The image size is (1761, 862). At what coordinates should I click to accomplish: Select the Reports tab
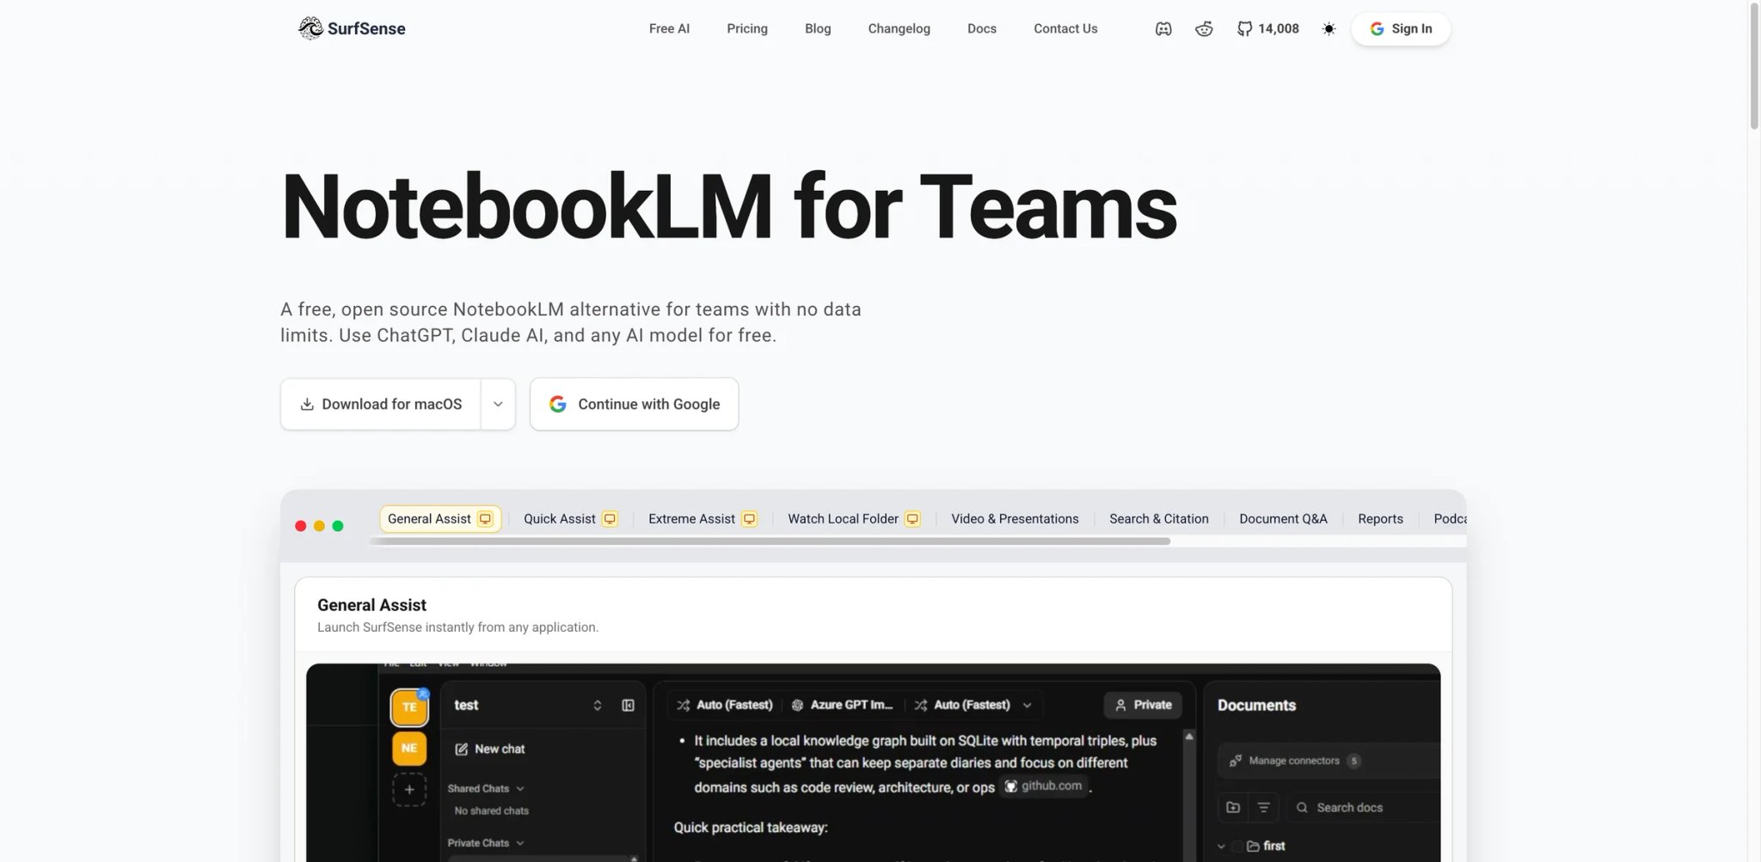(1380, 519)
